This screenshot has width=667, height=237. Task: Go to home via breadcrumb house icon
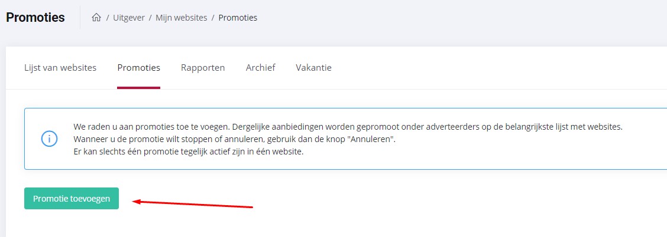pos(96,18)
